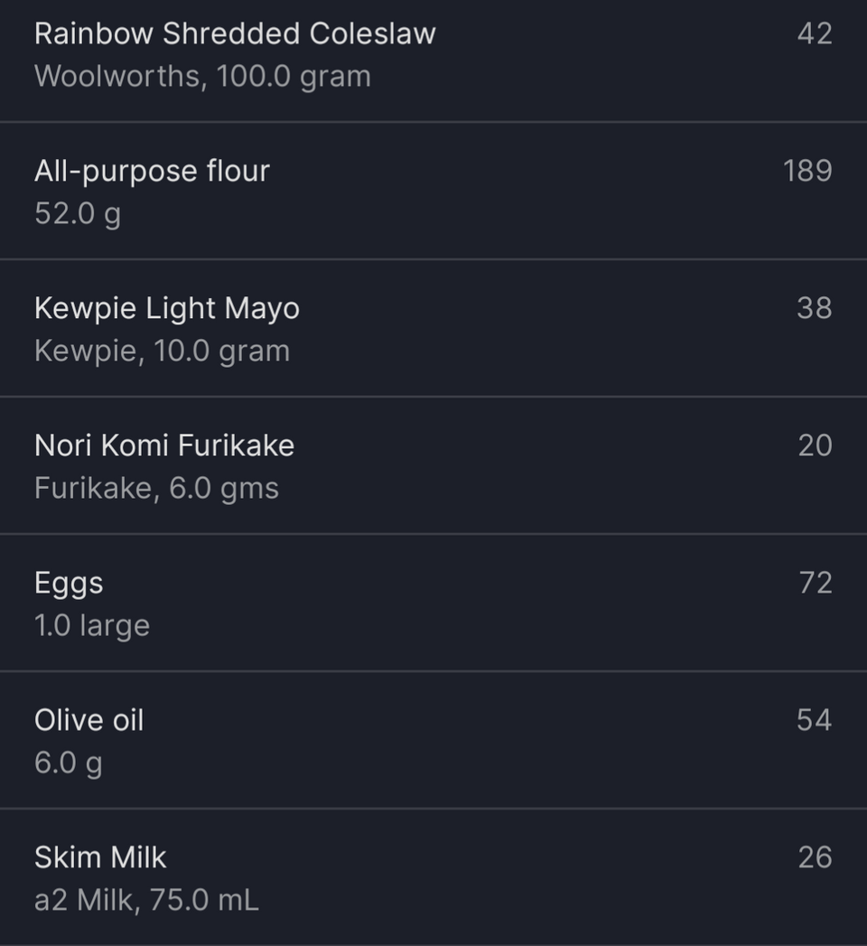The height and width of the screenshot is (946, 867).
Task: Click the Woolworths, 100.0 gram serving text
Action: [x=202, y=77]
